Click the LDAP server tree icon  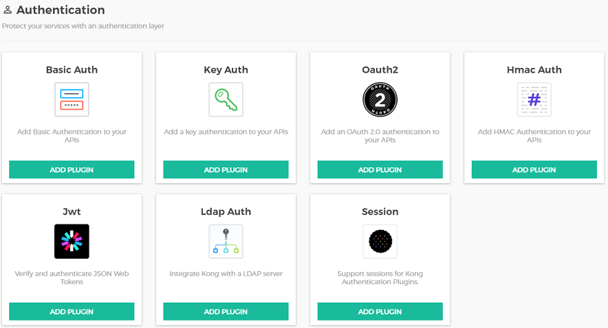click(226, 242)
